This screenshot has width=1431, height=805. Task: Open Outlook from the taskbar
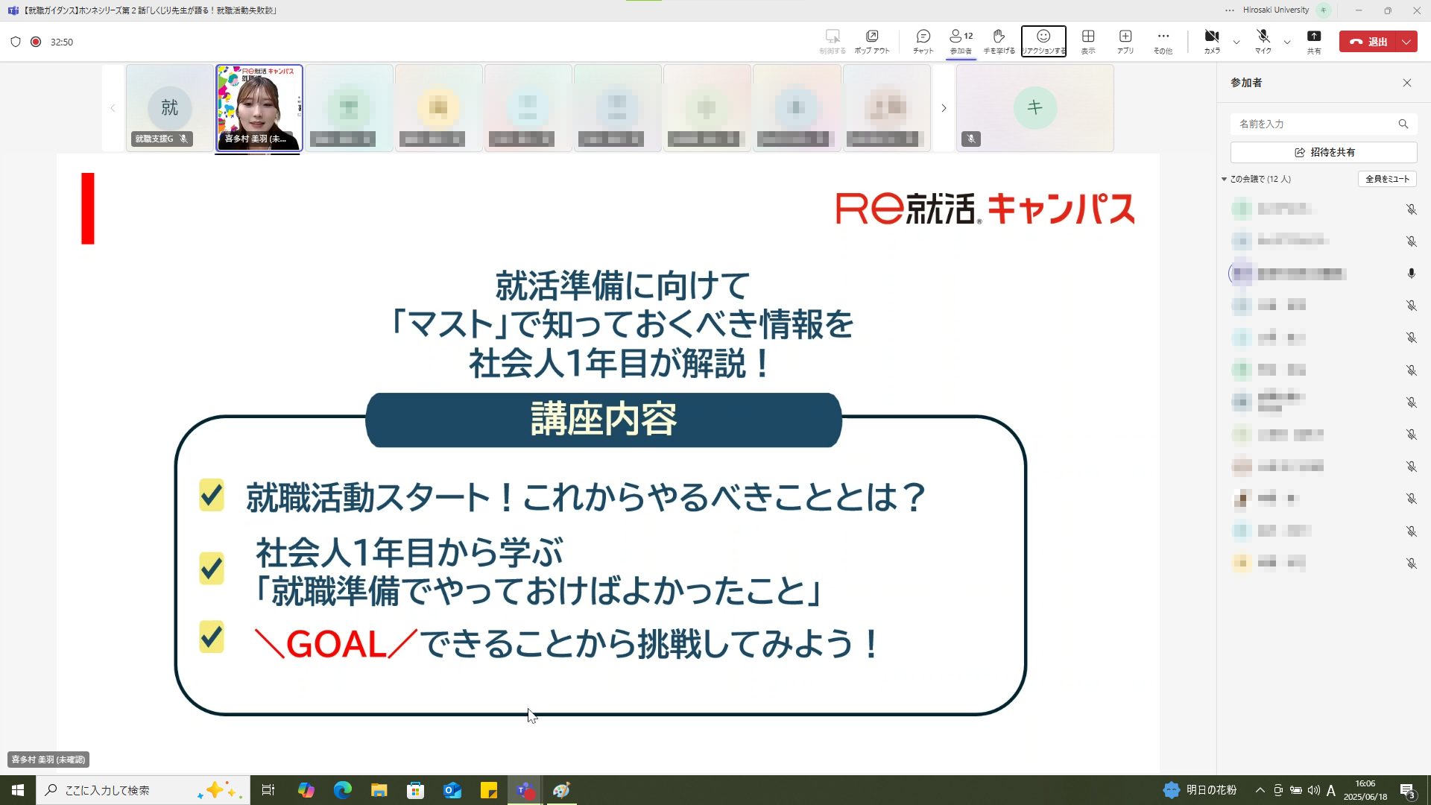tap(452, 790)
